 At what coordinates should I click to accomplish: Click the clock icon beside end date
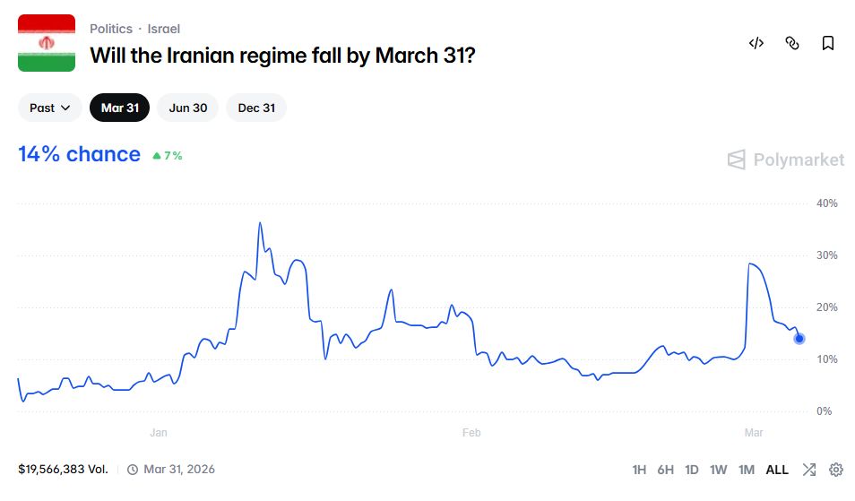[x=133, y=470]
